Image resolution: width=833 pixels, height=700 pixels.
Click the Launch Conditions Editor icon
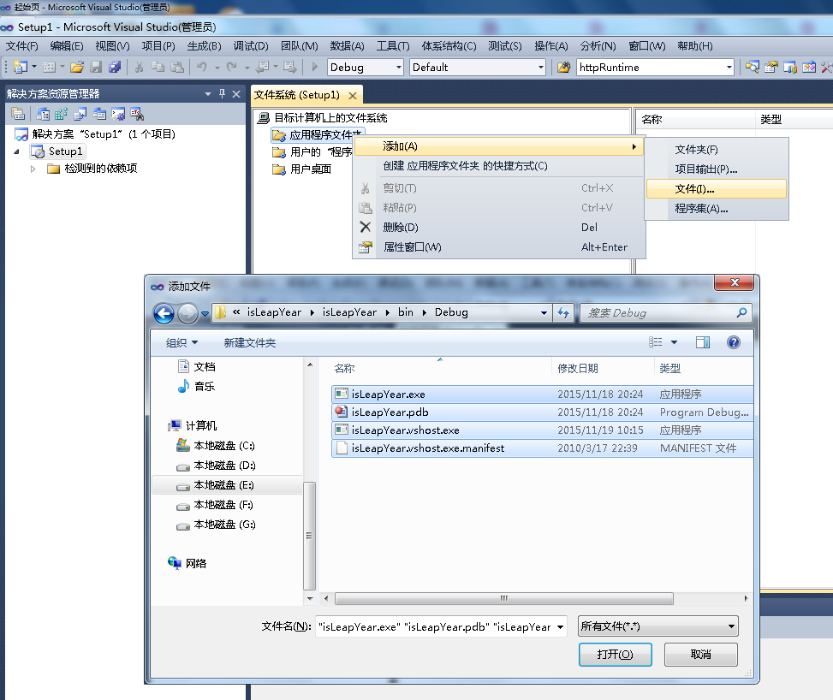tap(137, 114)
